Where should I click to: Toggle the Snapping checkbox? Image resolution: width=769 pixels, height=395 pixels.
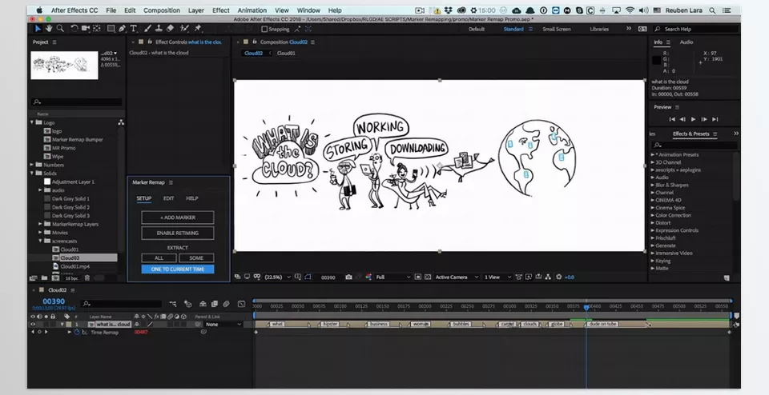264,30
